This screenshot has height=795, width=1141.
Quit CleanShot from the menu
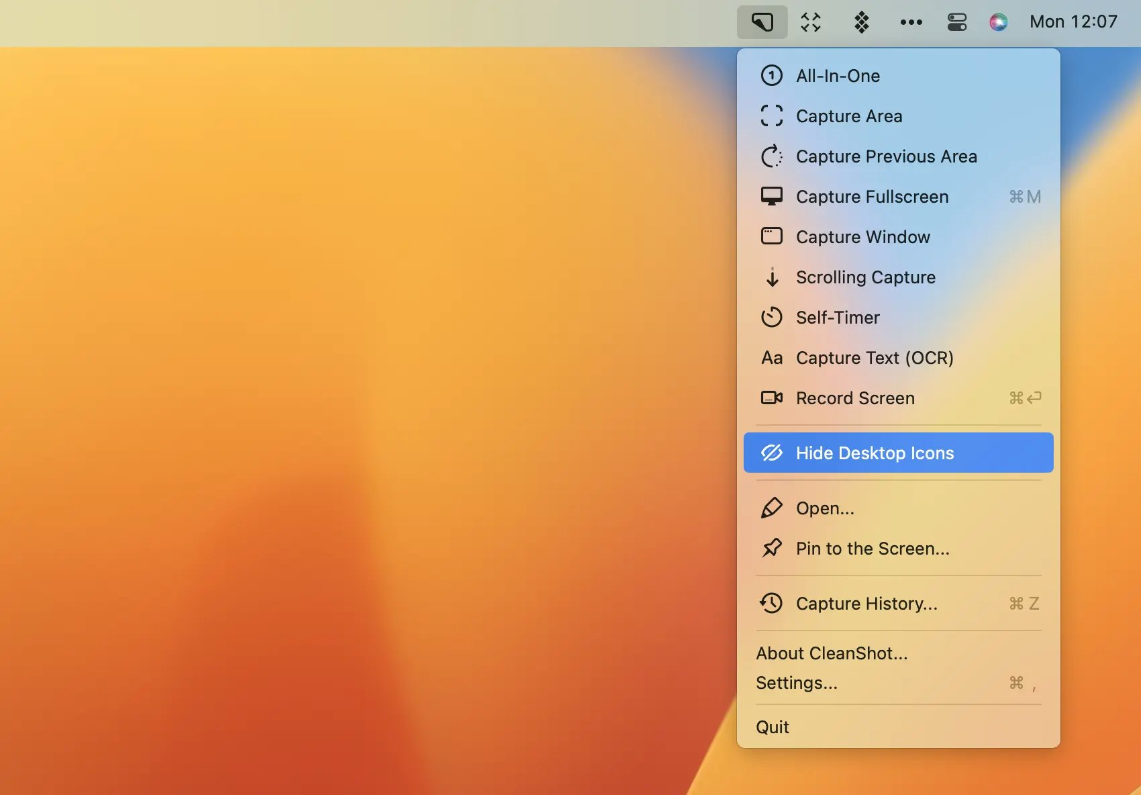point(899,727)
